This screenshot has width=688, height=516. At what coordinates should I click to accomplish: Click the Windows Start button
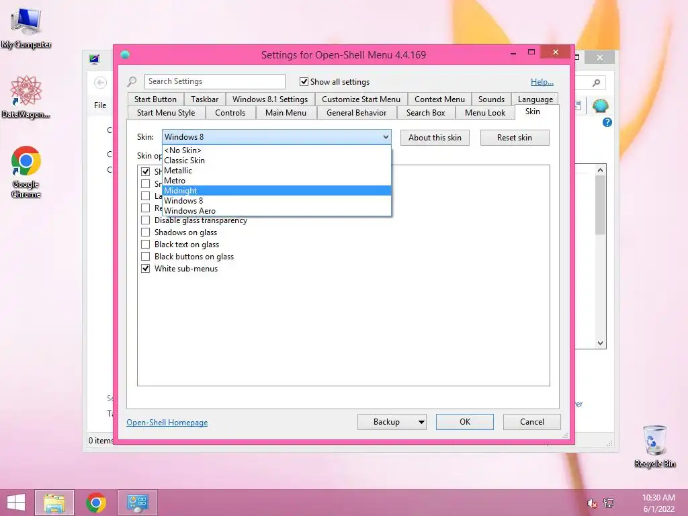pos(16,503)
